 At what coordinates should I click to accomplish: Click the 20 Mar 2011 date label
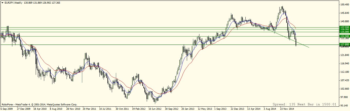pos(89,109)
